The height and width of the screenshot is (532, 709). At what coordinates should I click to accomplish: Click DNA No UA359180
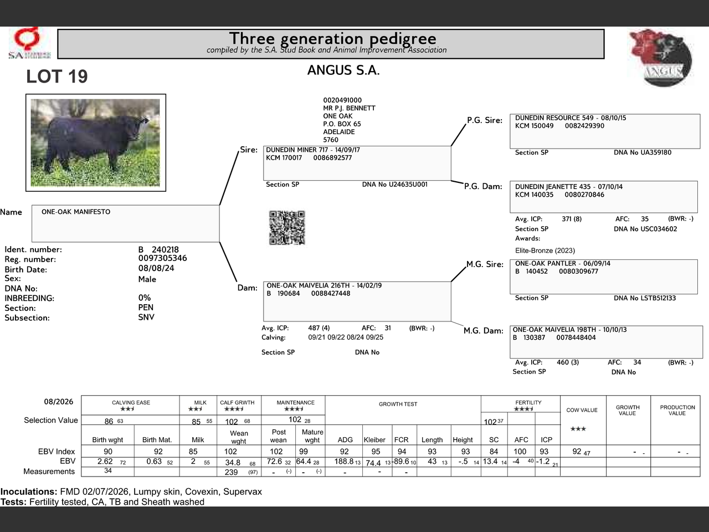pos(643,152)
